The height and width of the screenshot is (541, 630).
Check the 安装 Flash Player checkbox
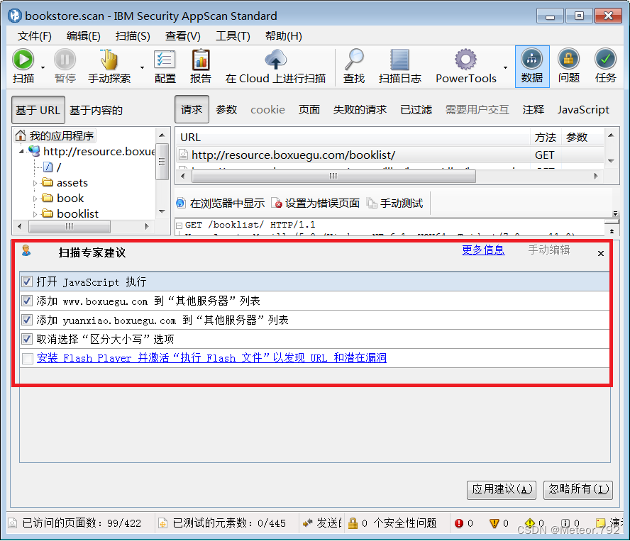tap(28, 358)
